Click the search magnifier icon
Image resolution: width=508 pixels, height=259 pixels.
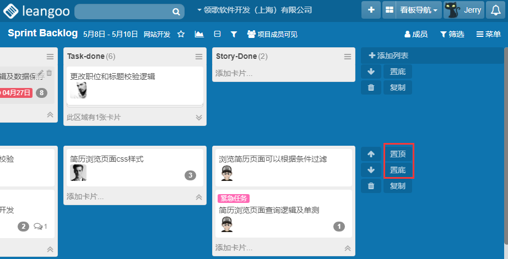point(176,12)
